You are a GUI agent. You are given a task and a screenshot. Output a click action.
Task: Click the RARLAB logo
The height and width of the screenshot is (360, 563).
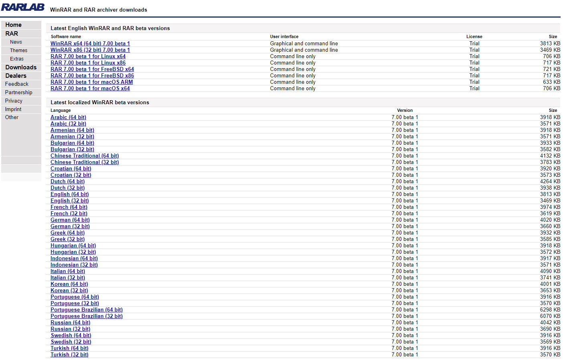point(23,7)
